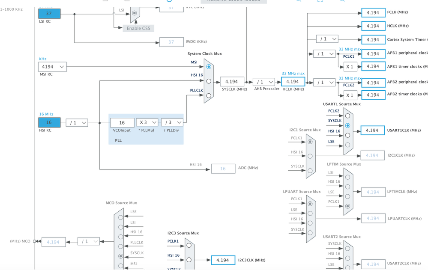Select PCLK1 in the I2C3 Source Mux
This screenshot has width=428, height=270.
click(x=189, y=246)
